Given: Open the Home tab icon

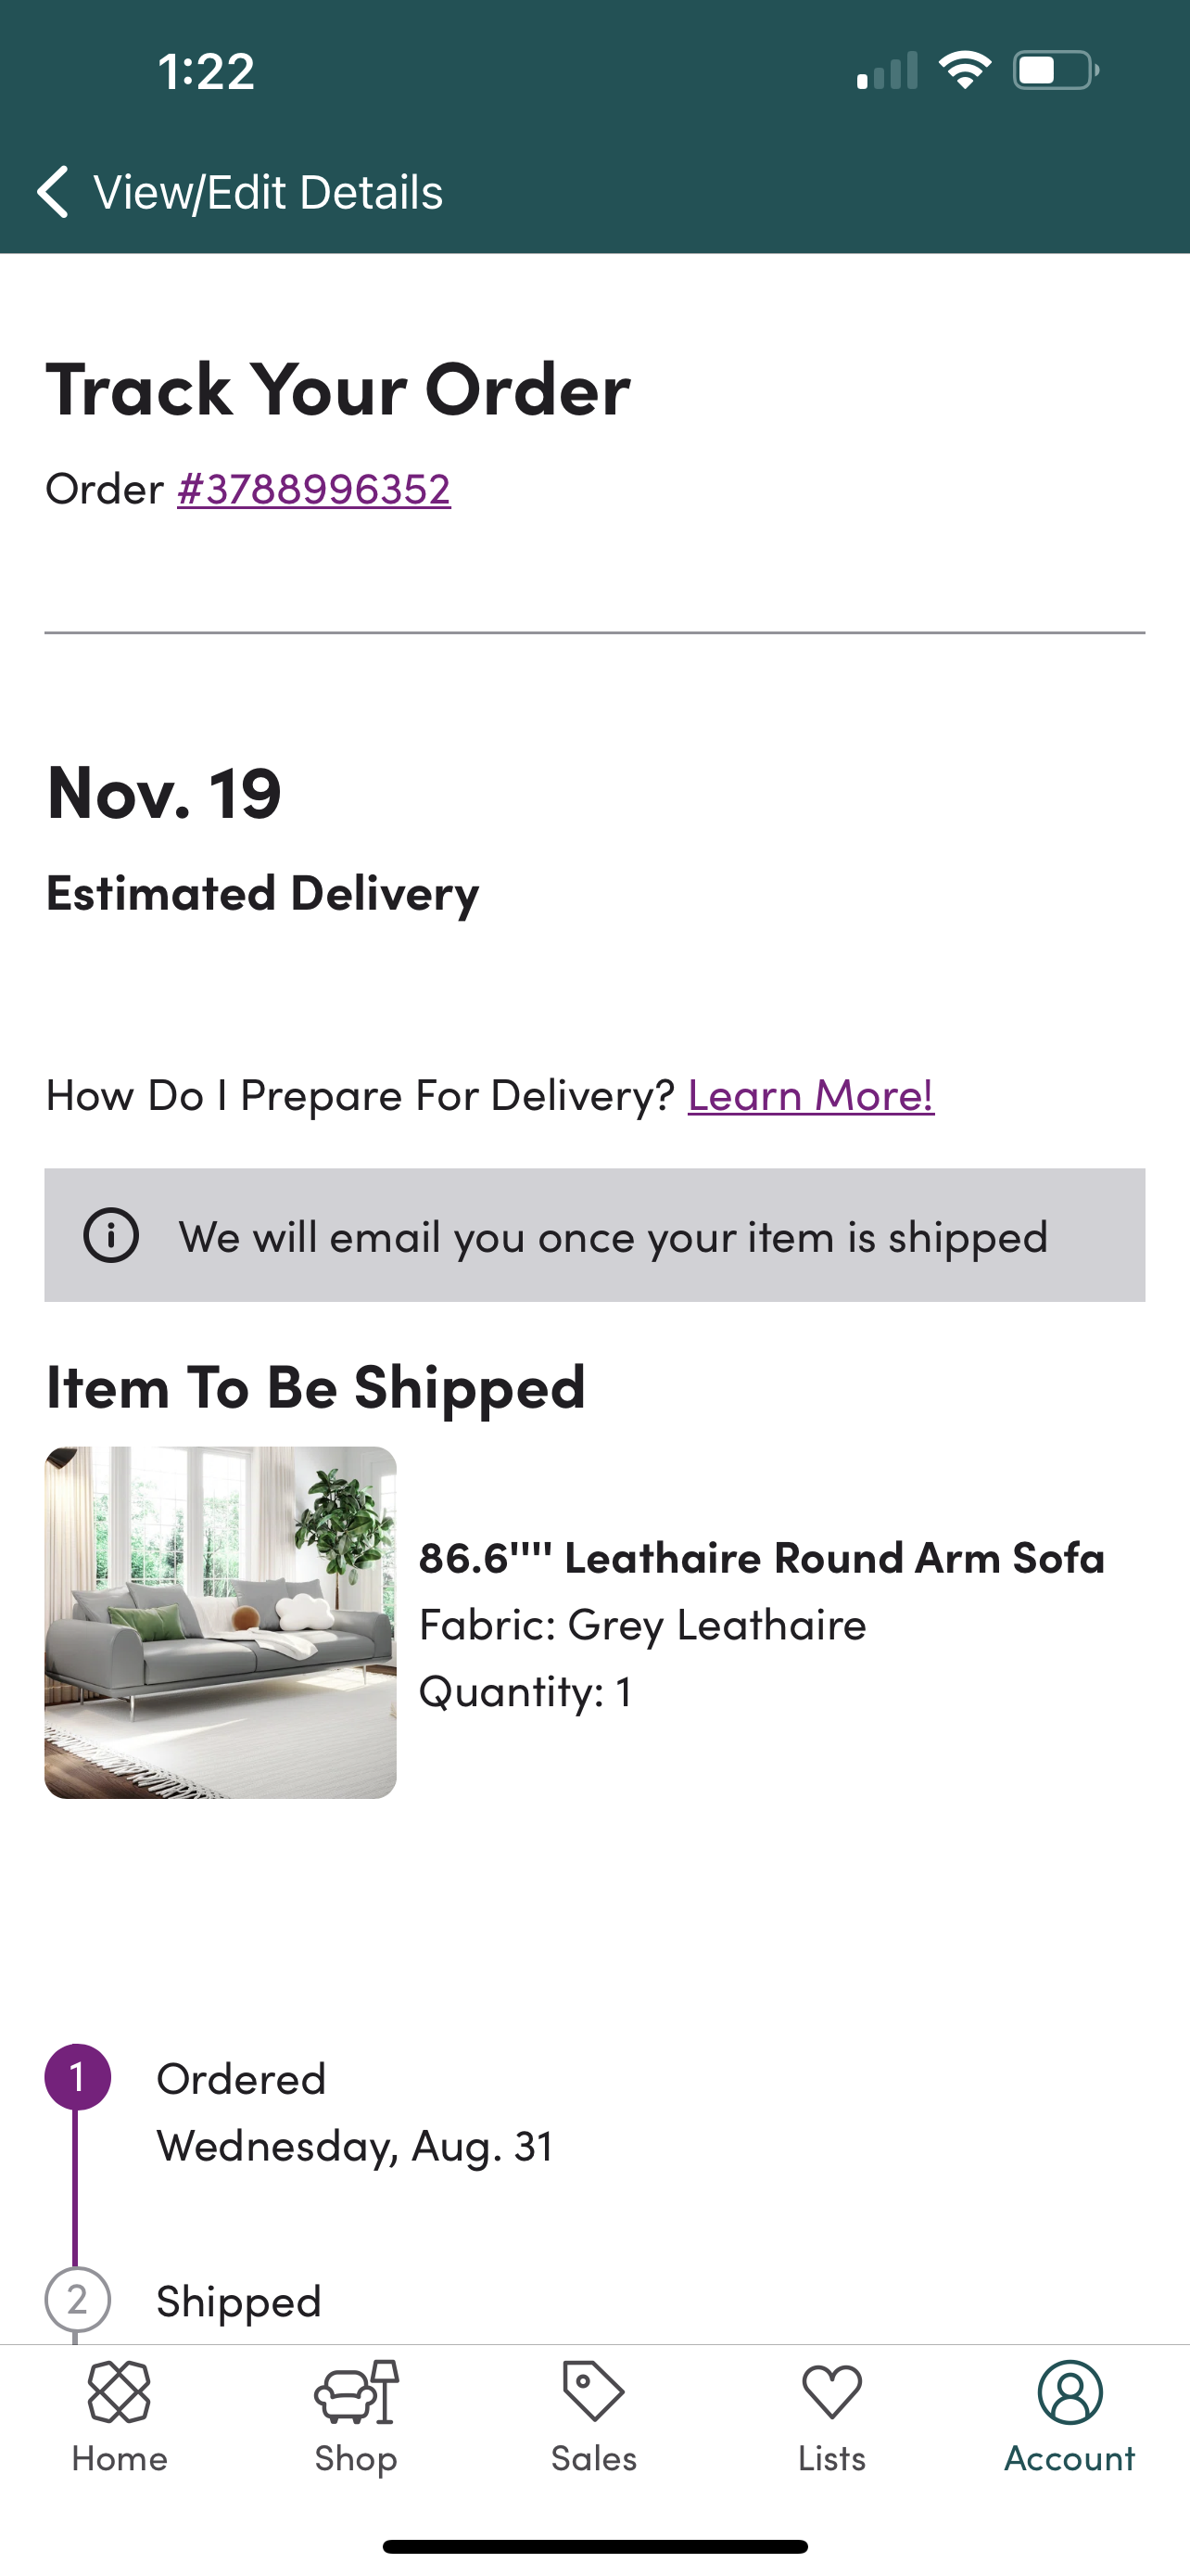Looking at the screenshot, I should pyautogui.click(x=119, y=2392).
